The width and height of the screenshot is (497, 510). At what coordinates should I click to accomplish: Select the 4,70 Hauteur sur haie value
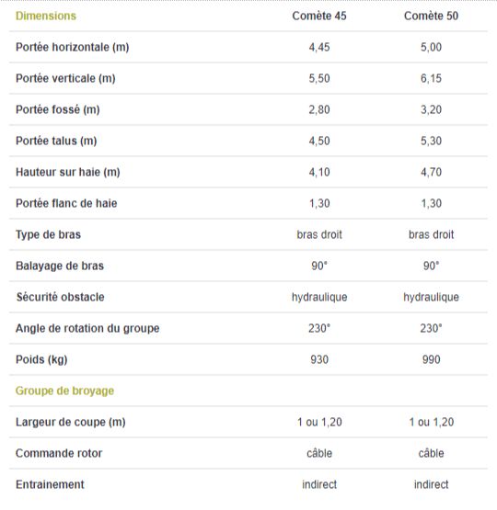(432, 172)
